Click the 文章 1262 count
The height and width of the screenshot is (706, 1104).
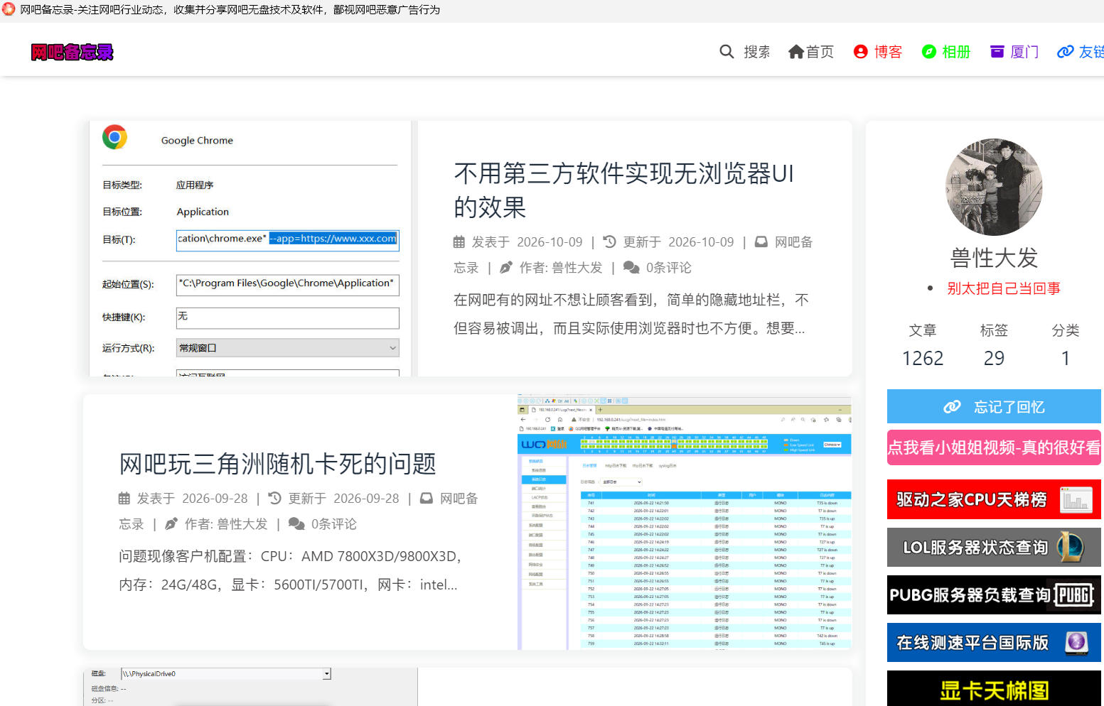pos(923,345)
